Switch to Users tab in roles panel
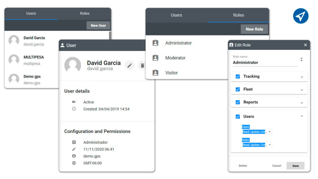318x179 pixels. coord(176,15)
